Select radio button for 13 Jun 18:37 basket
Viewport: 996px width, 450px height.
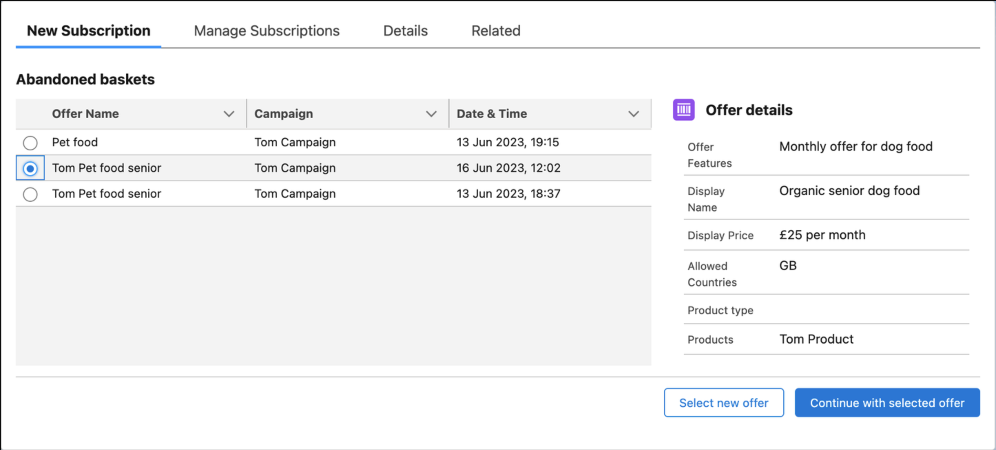tap(30, 194)
